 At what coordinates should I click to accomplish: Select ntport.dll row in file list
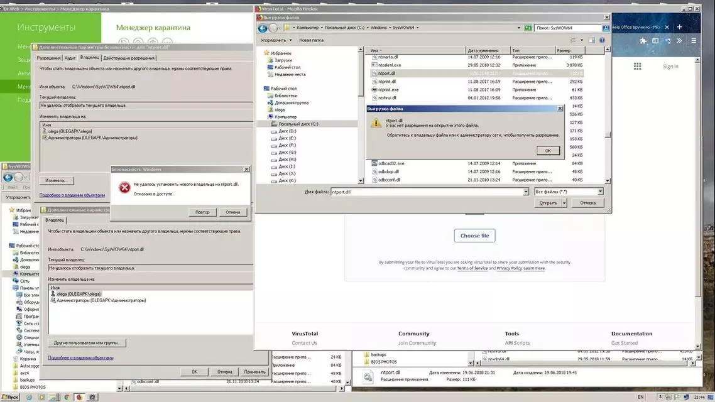click(476, 73)
